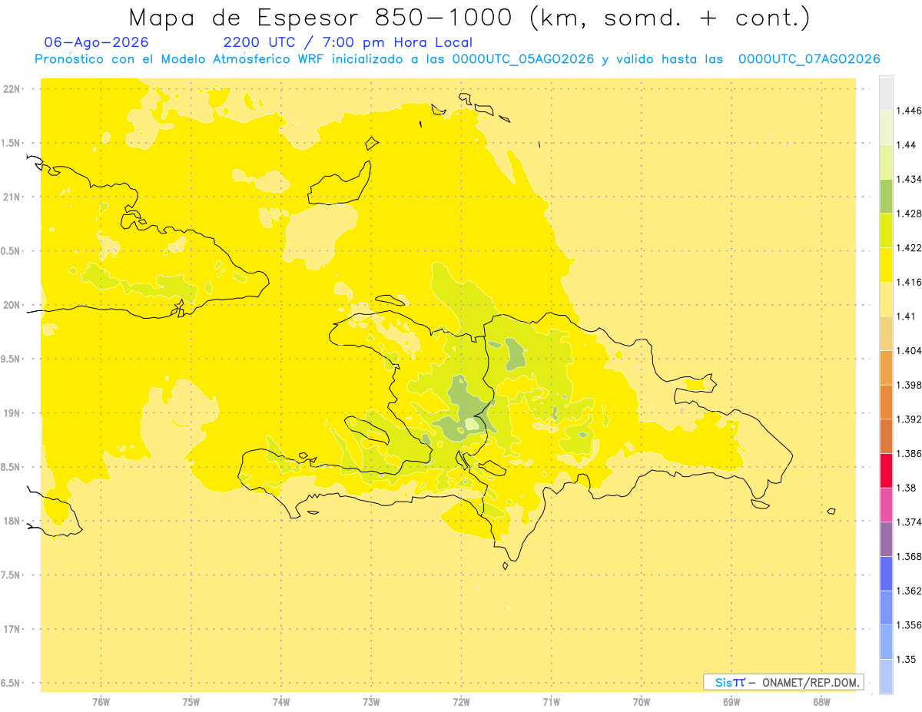Click the legend value '1.446'
This screenshot has height=712, width=922.
click(x=909, y=111)
